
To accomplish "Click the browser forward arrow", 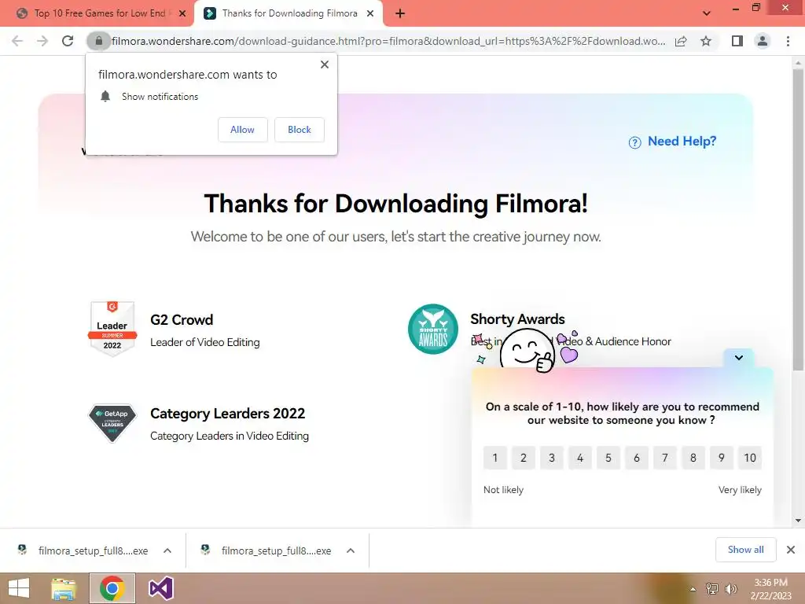I will (x=42, y=41).
